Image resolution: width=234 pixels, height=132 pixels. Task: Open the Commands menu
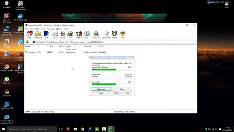(34, 29)
